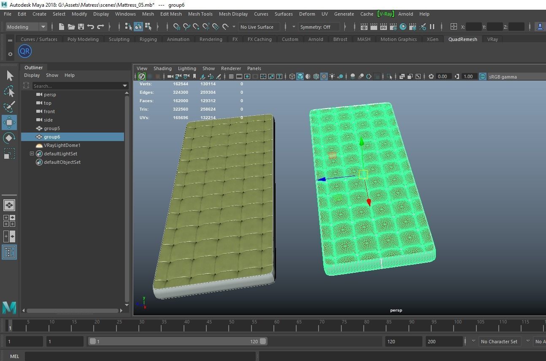Screen dimensions: 546x361
Task: Activate the Move tool in toolbox
Action: 9,122
